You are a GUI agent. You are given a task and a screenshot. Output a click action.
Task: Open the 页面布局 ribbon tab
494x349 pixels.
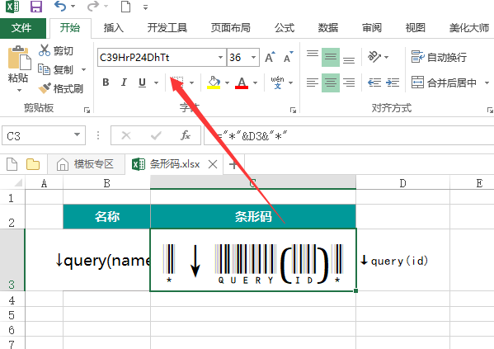231,28
